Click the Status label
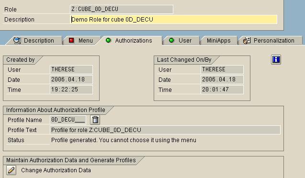 (x=16, y=140)
